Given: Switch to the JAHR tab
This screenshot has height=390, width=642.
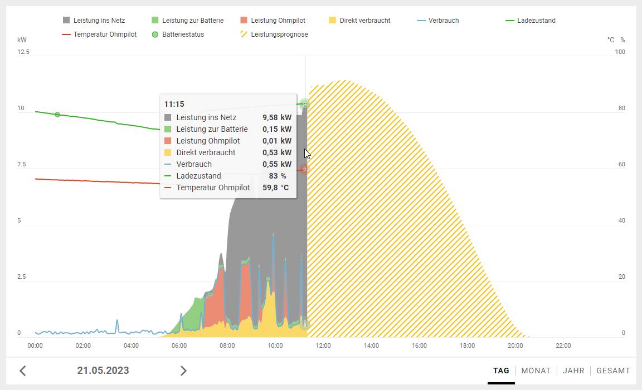Looking at the screenshot, I should (573, 371).
